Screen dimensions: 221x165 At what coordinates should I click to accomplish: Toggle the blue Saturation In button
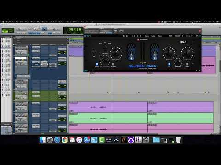click(97, 64)
